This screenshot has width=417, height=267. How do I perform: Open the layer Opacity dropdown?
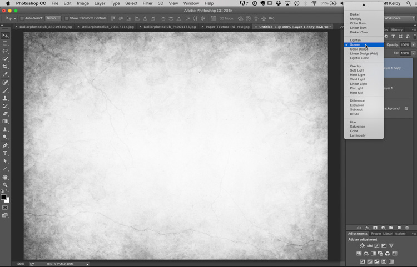(413, 45)
